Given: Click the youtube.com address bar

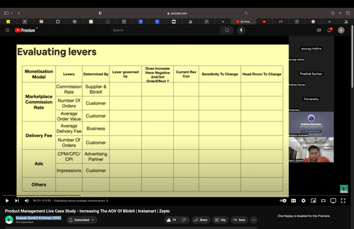Looking at the screenshot, I should tap(177, 13).
